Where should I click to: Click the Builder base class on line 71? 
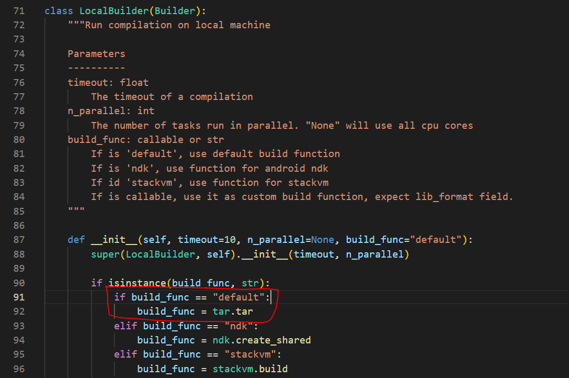coord(175,11)
